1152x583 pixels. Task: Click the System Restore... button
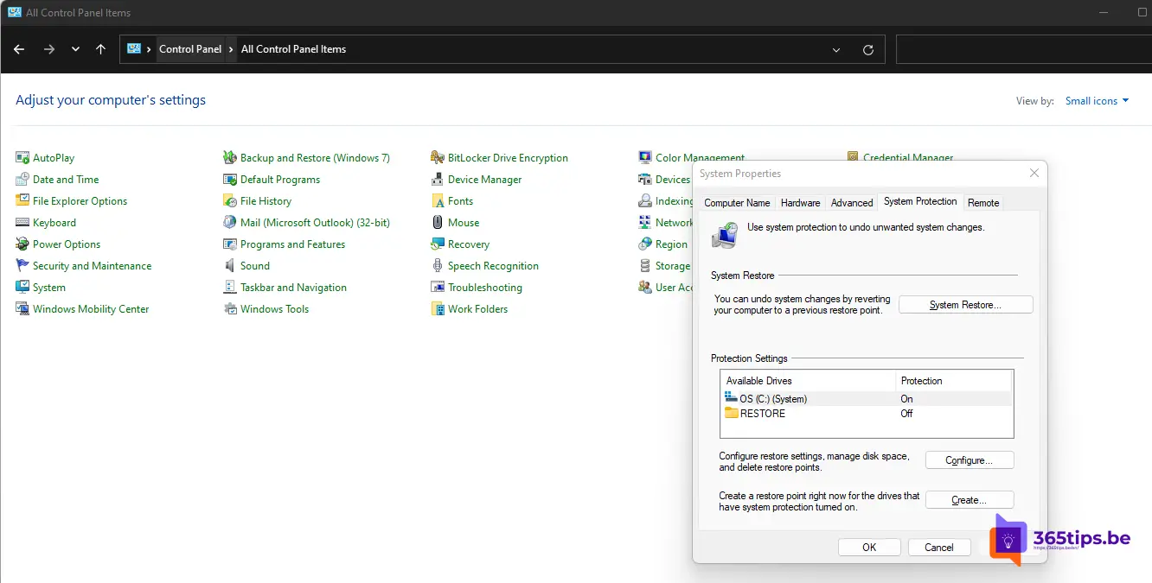[x=965, y=305]
